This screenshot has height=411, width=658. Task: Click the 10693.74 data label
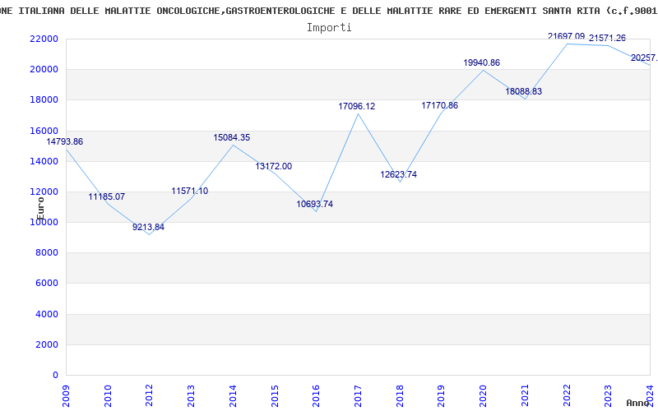coord(315,204)
